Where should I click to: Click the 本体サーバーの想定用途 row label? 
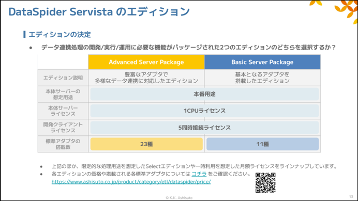(x=63, y=94)
